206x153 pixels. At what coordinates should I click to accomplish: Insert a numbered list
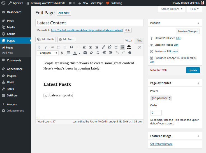(65, 47)
